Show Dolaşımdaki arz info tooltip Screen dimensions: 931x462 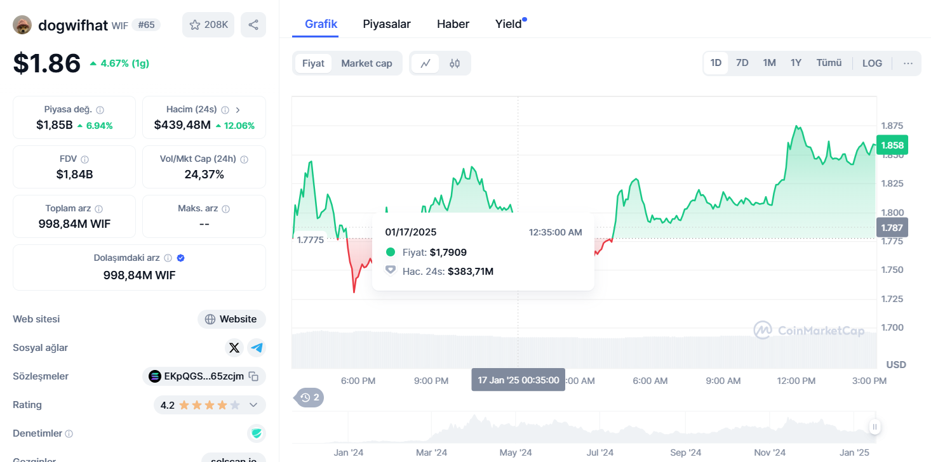point(168,258)
